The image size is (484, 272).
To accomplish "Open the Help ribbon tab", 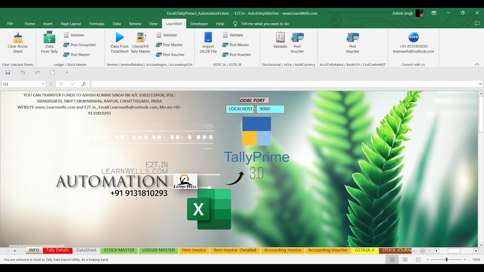I will 220,23.
